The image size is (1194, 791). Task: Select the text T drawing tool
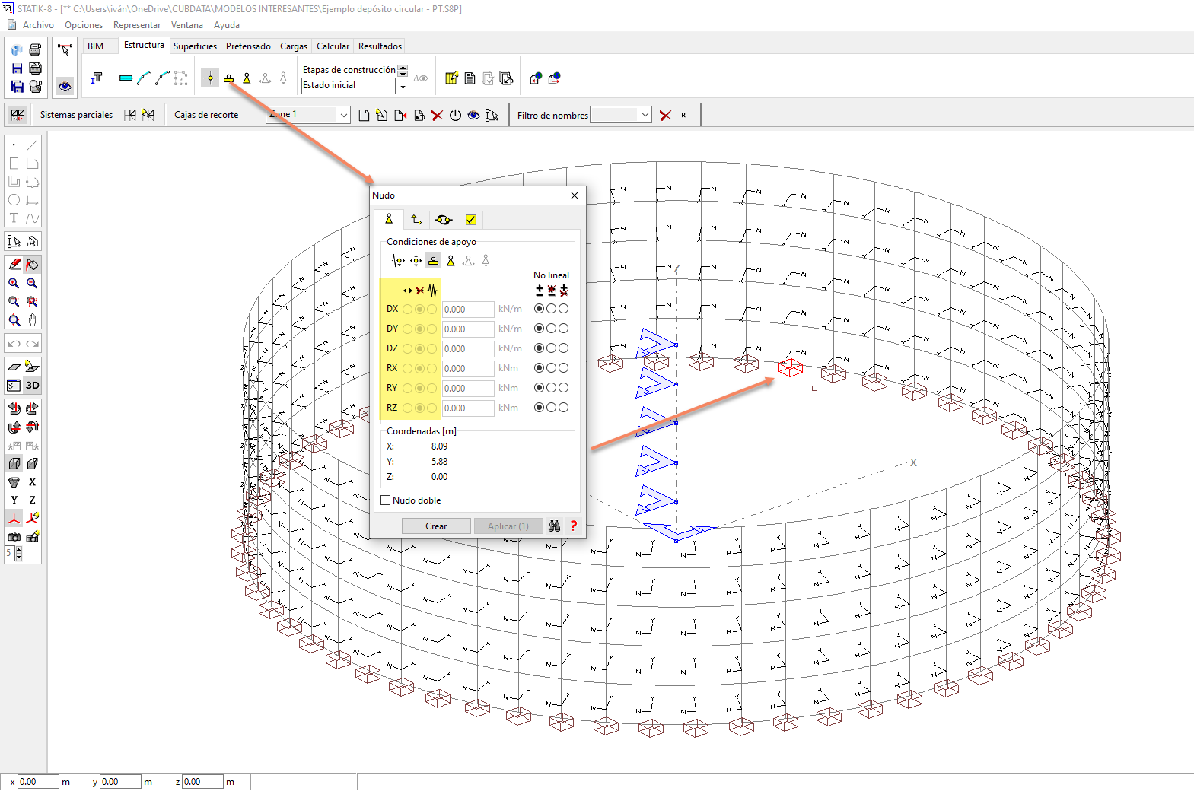(14, 218)
